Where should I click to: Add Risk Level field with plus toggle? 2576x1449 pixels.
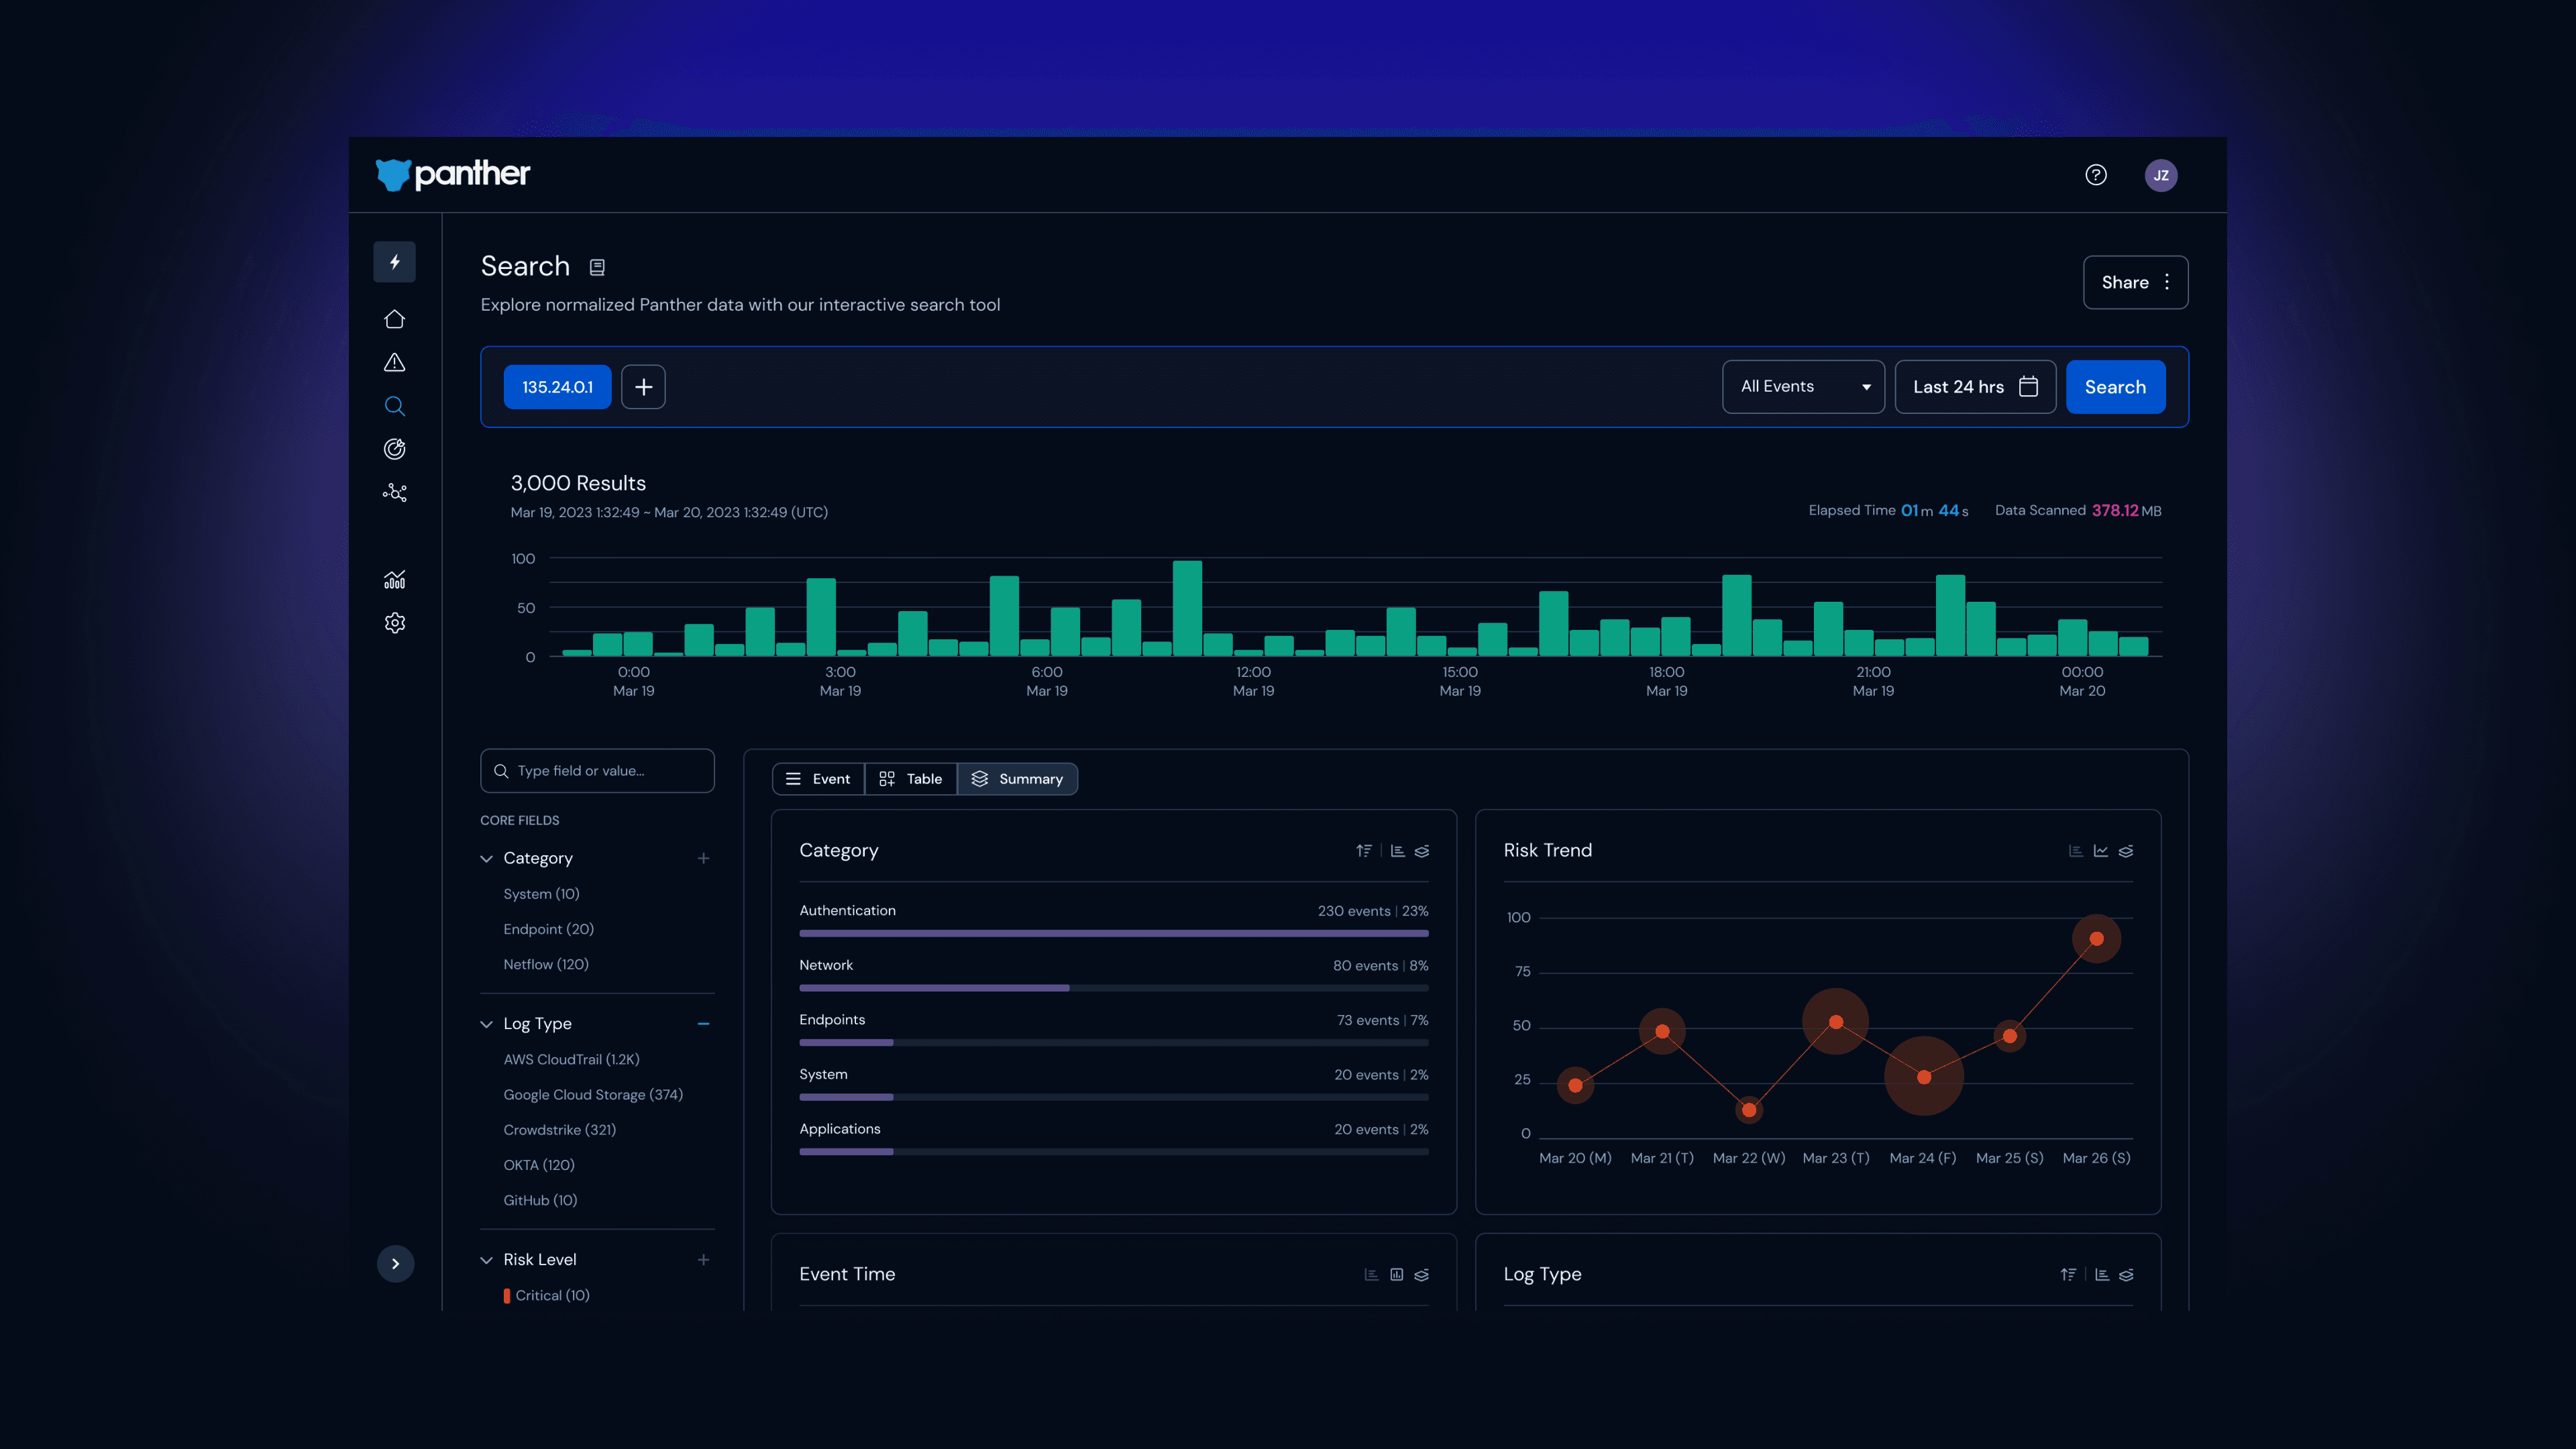coord(703,1260)
